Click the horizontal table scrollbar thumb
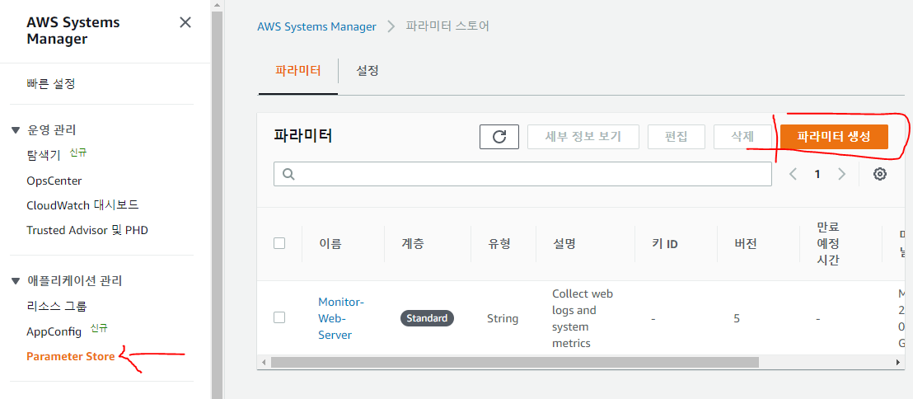This screenshot has height=399, width=913. tap(515, 362)
